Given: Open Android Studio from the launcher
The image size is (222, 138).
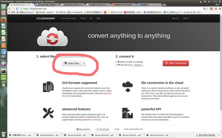Looking at the screenshot, I should point(4,78).
